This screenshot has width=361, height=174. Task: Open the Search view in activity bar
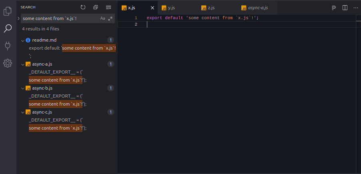(x=8, y=28)
